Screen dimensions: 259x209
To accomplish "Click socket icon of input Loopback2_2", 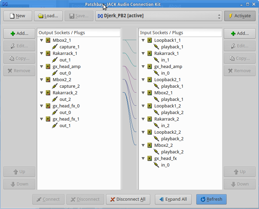I will pos(149,132).
